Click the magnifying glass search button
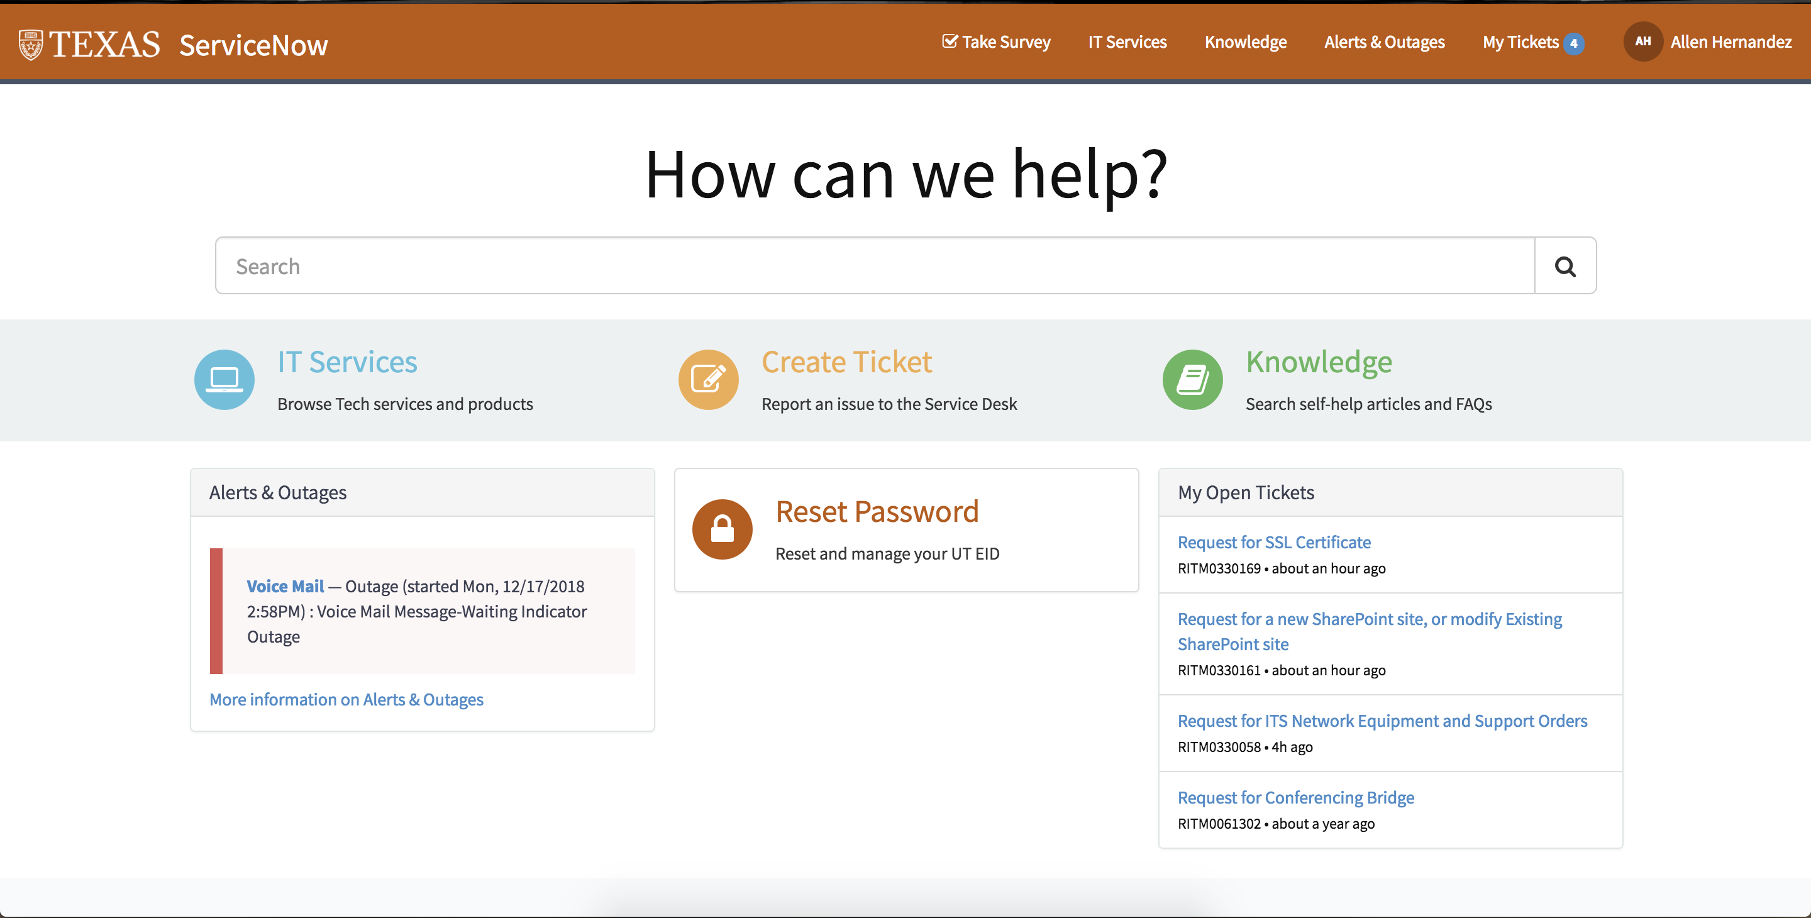The image size is (1811, 918). 1565,267
